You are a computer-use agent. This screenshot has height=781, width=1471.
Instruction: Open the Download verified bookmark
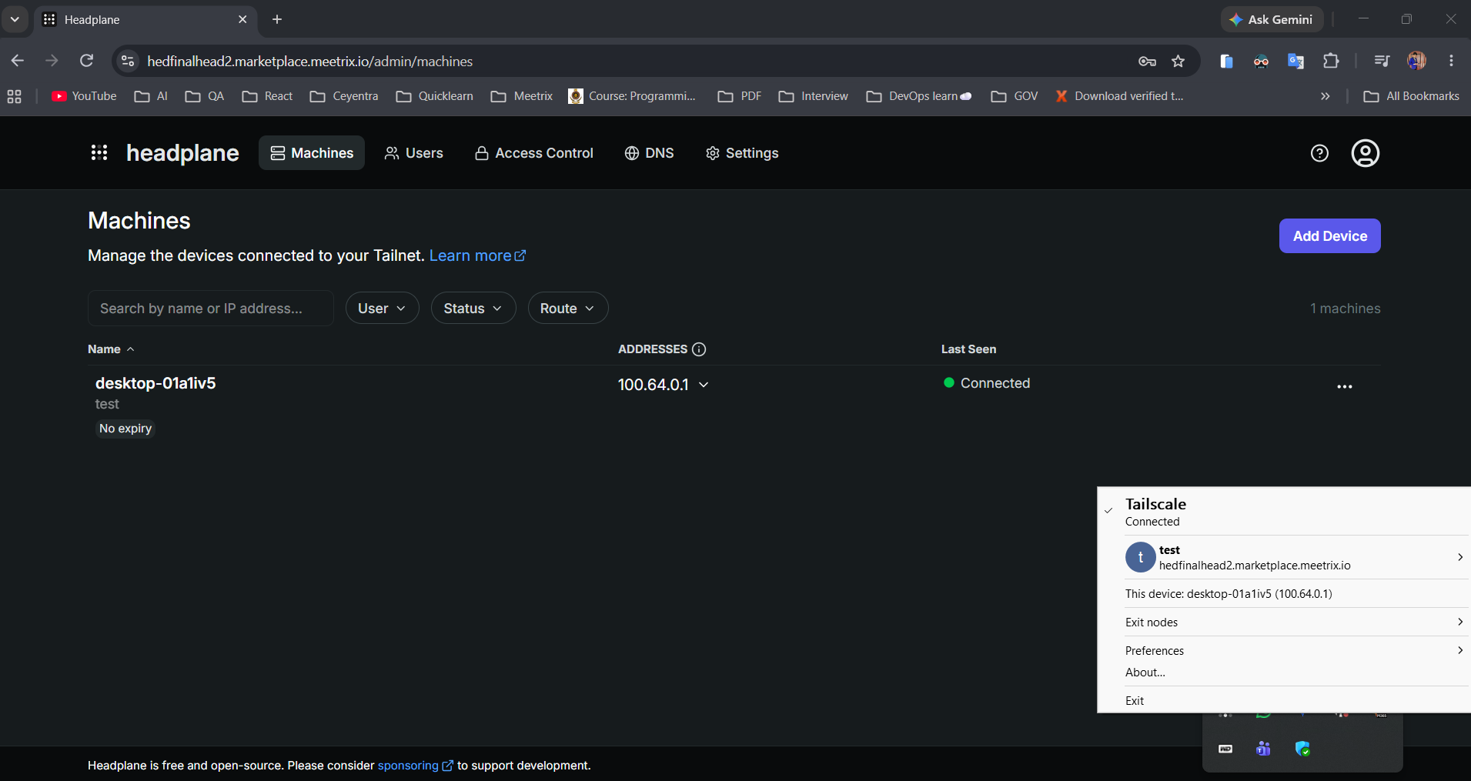pyautogui.click(x=1120, y=96)
